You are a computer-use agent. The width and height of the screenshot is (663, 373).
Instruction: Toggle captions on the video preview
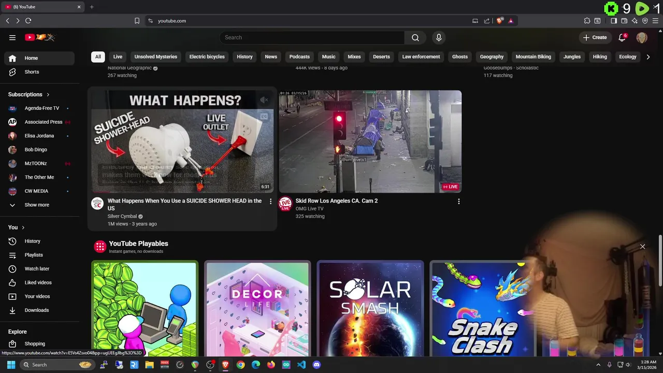(264, 117)
